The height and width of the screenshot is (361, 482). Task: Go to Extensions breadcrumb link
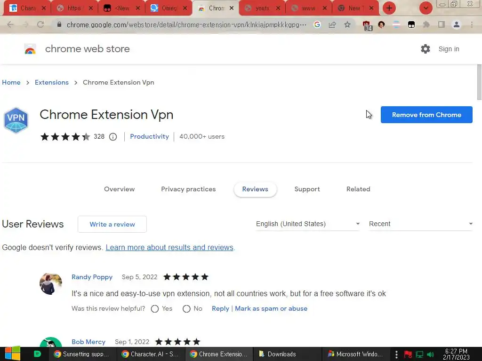click(52, 83)
